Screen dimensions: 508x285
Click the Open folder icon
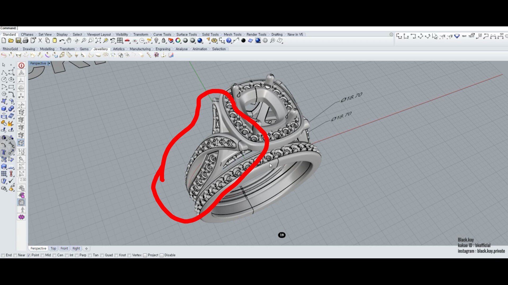coord(11,41)
